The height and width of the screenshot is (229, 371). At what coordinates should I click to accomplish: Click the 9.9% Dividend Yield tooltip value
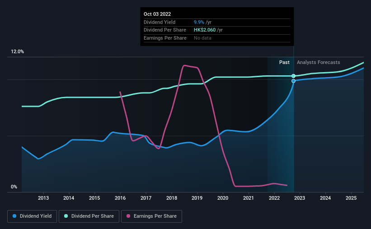tap(199, 22)
